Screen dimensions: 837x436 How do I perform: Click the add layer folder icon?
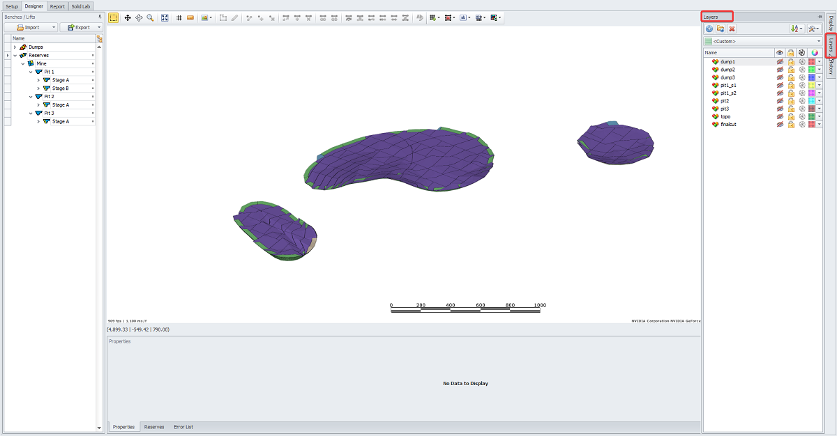(721, 29)
